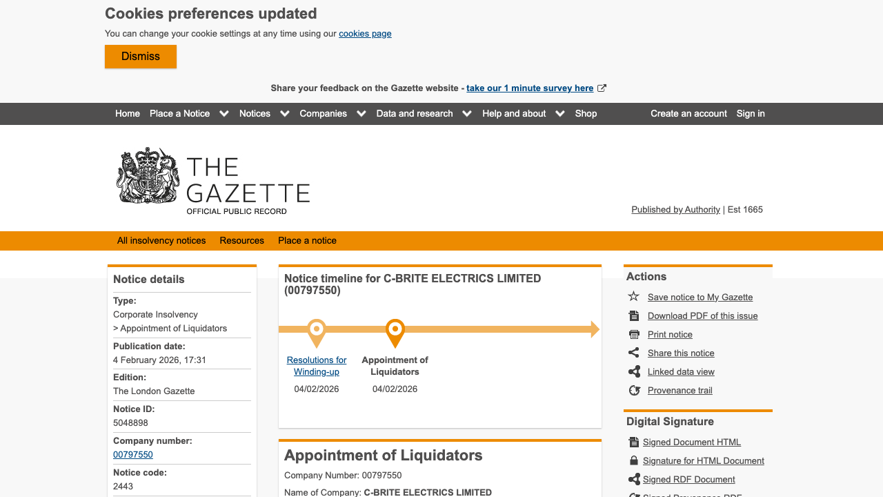Open Linked data view via its icon
Screen dimensions: 883x497
click(x=633, y=371)
